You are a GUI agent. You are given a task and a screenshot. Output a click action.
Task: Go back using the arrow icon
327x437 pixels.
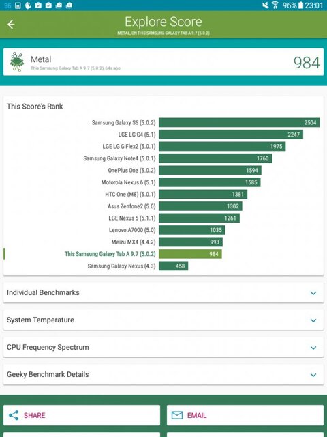coord(11,25)
